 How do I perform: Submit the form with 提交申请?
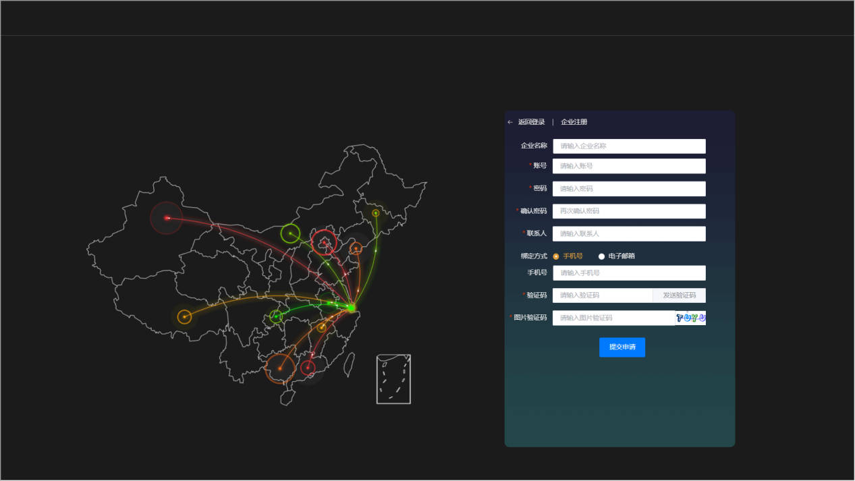click(x=622, y=347)
